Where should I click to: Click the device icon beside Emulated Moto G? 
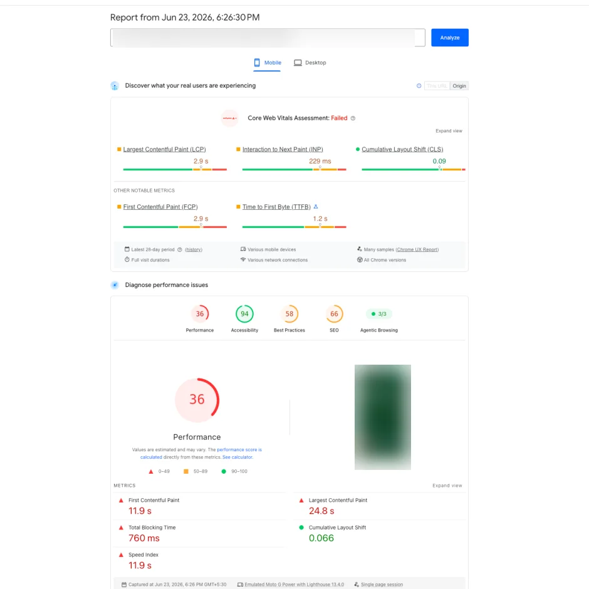[240, 585]
